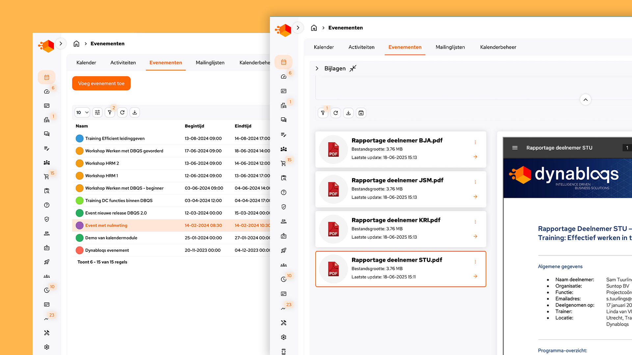The width and height of the screenshot is (632, 355).
Task: Download the events table export
Action: 135,112
